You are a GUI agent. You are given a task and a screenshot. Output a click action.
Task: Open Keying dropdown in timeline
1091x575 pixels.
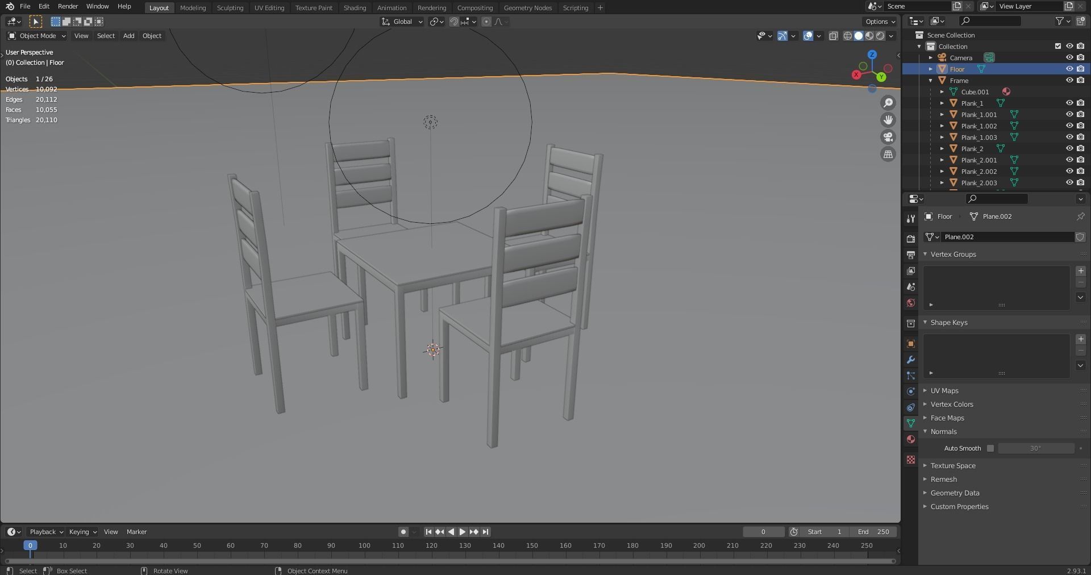(82, 532)
